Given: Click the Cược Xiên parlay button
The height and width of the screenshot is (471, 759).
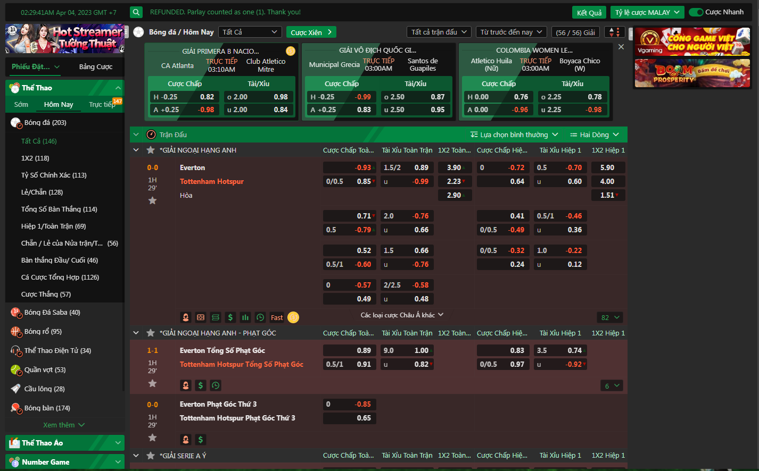Looking at the screenshot, I should click(x=311, y=32).
